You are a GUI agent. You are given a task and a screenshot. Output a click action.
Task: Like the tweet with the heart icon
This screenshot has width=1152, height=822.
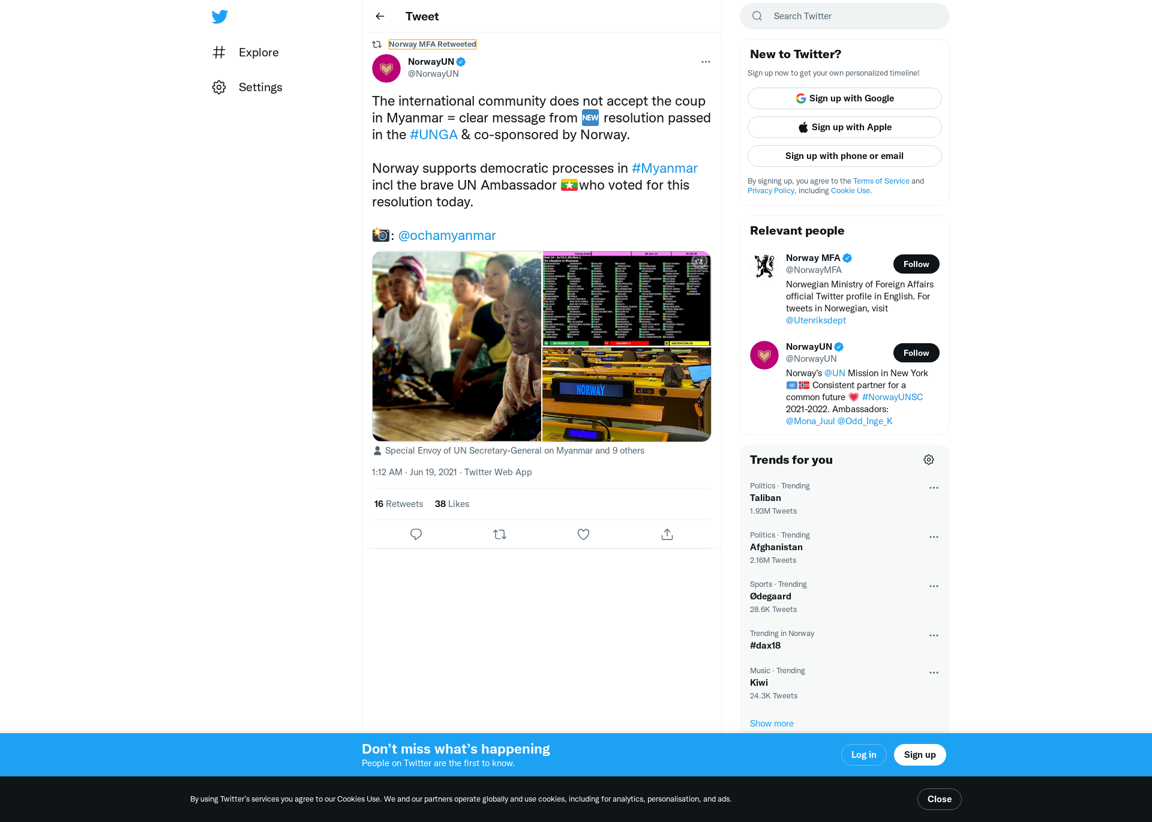(583, 534)
